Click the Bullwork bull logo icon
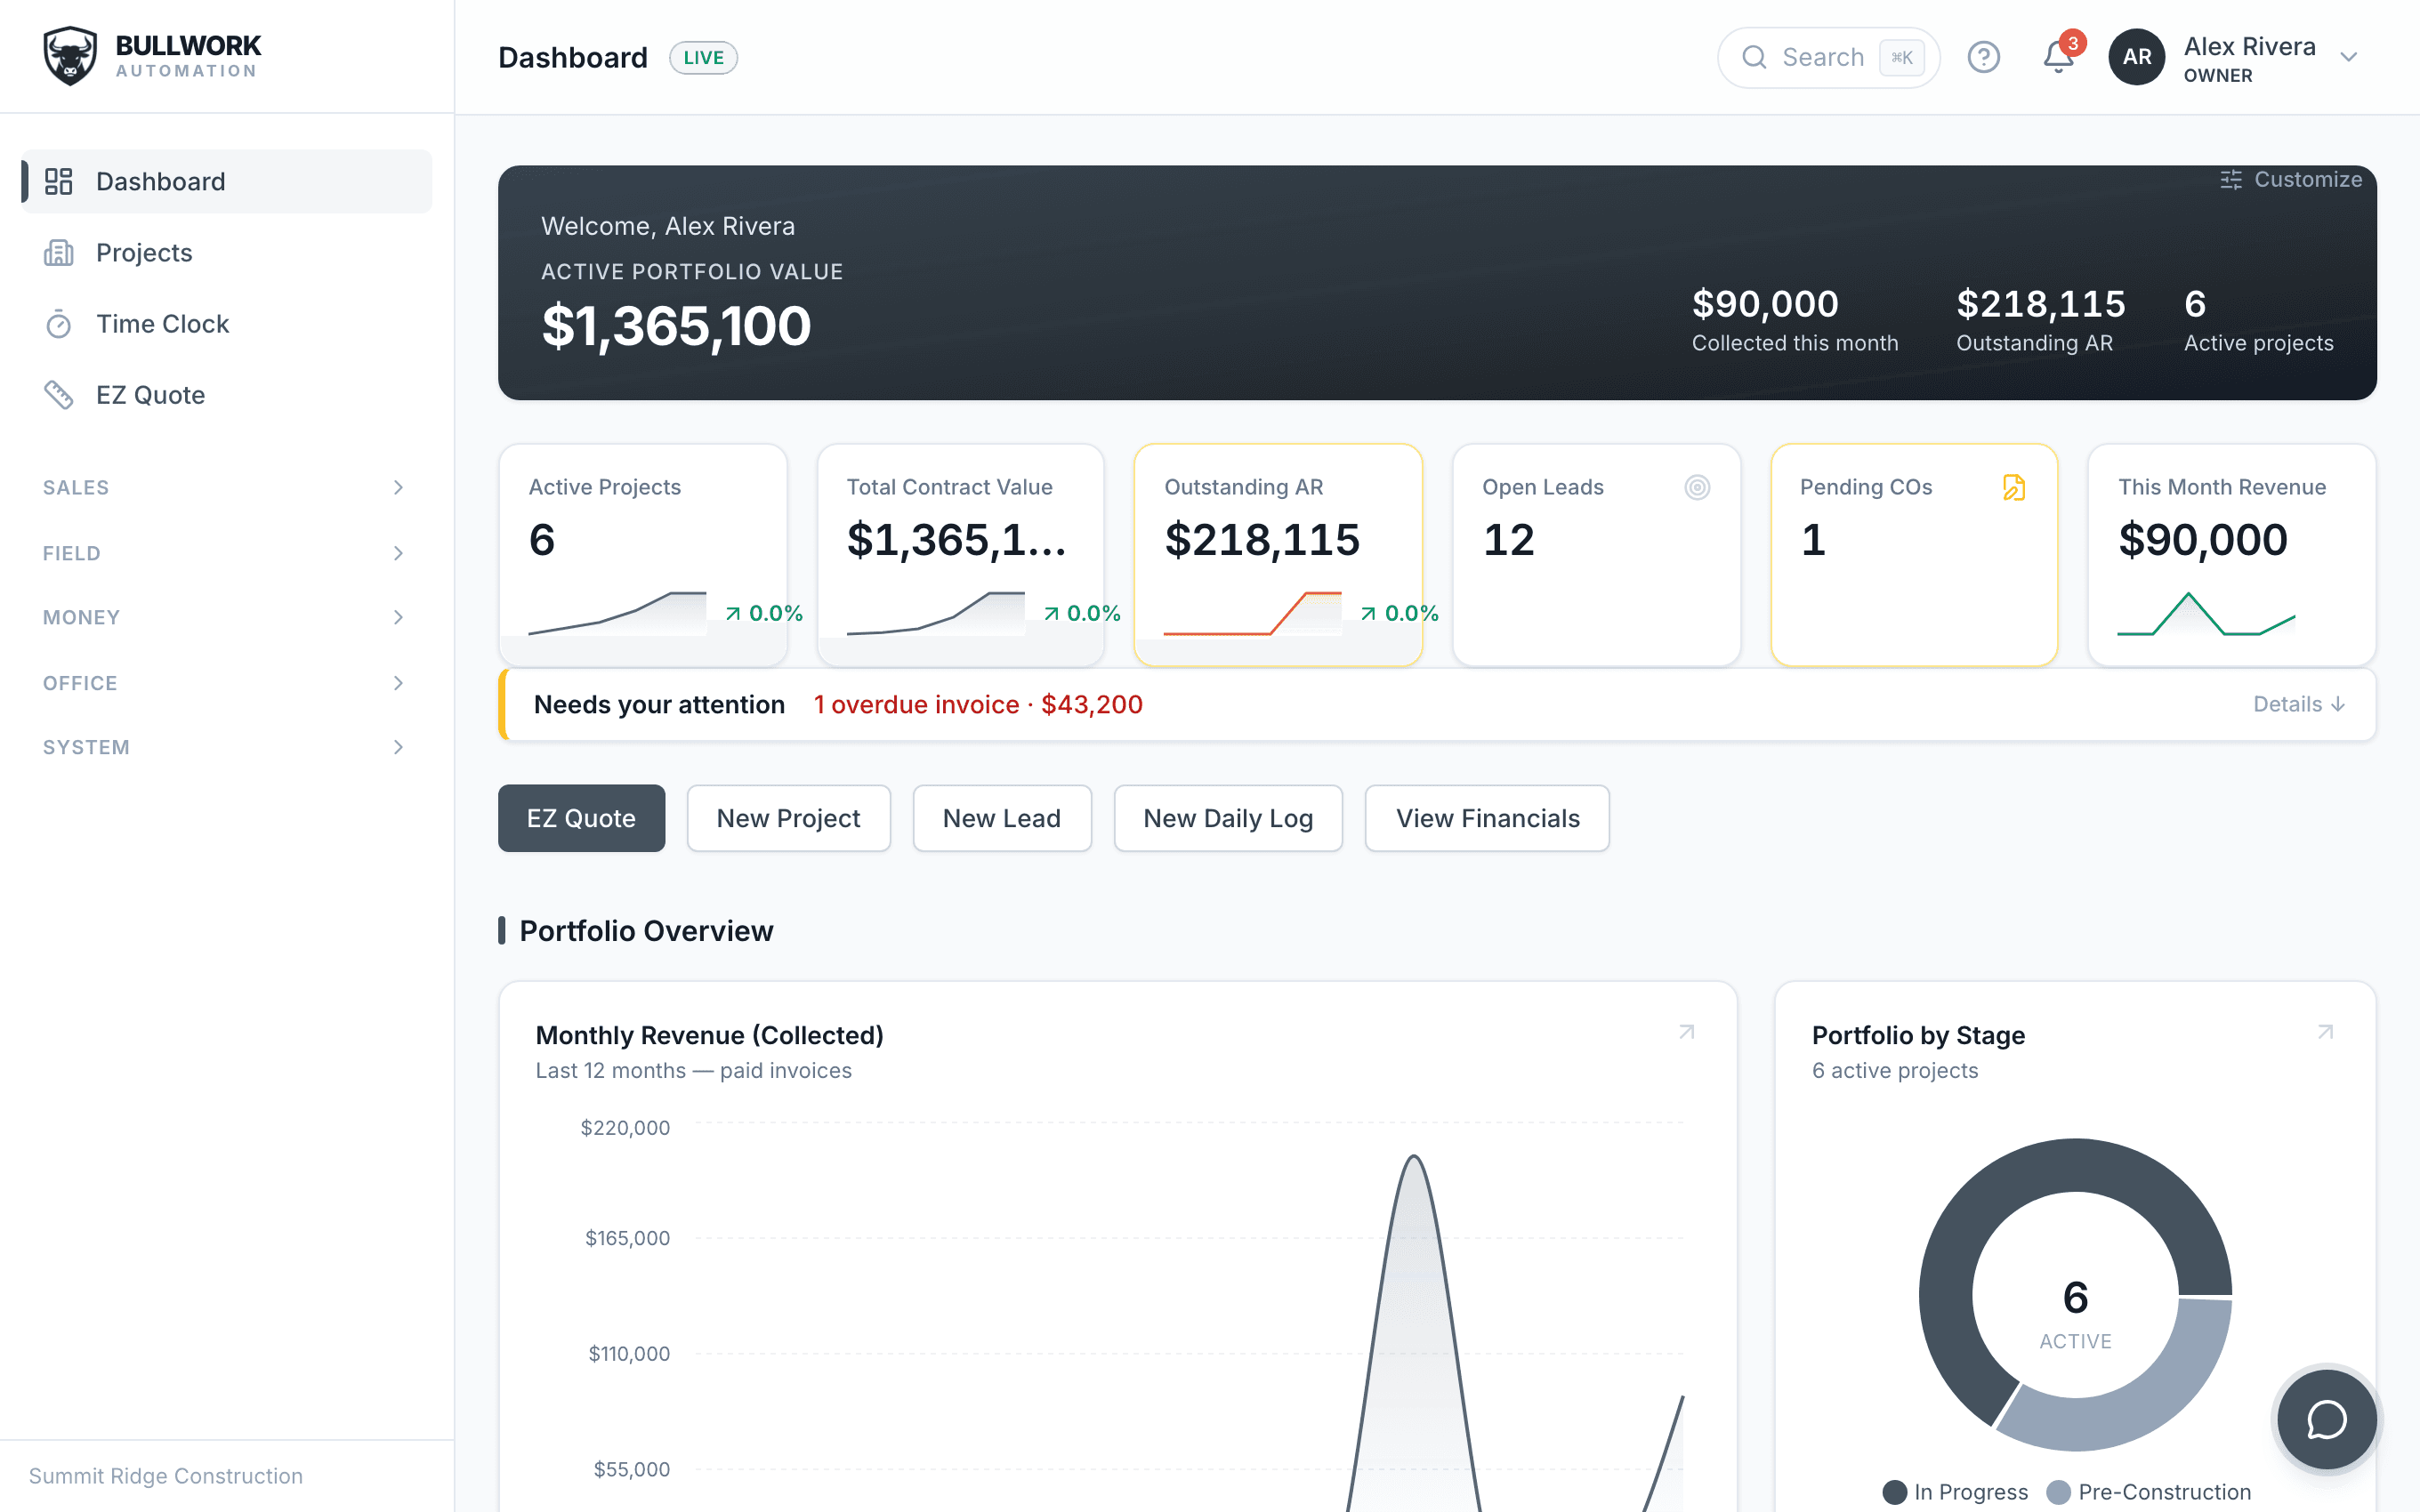This screenshot has width=2420, height=1512. [70, 56]
